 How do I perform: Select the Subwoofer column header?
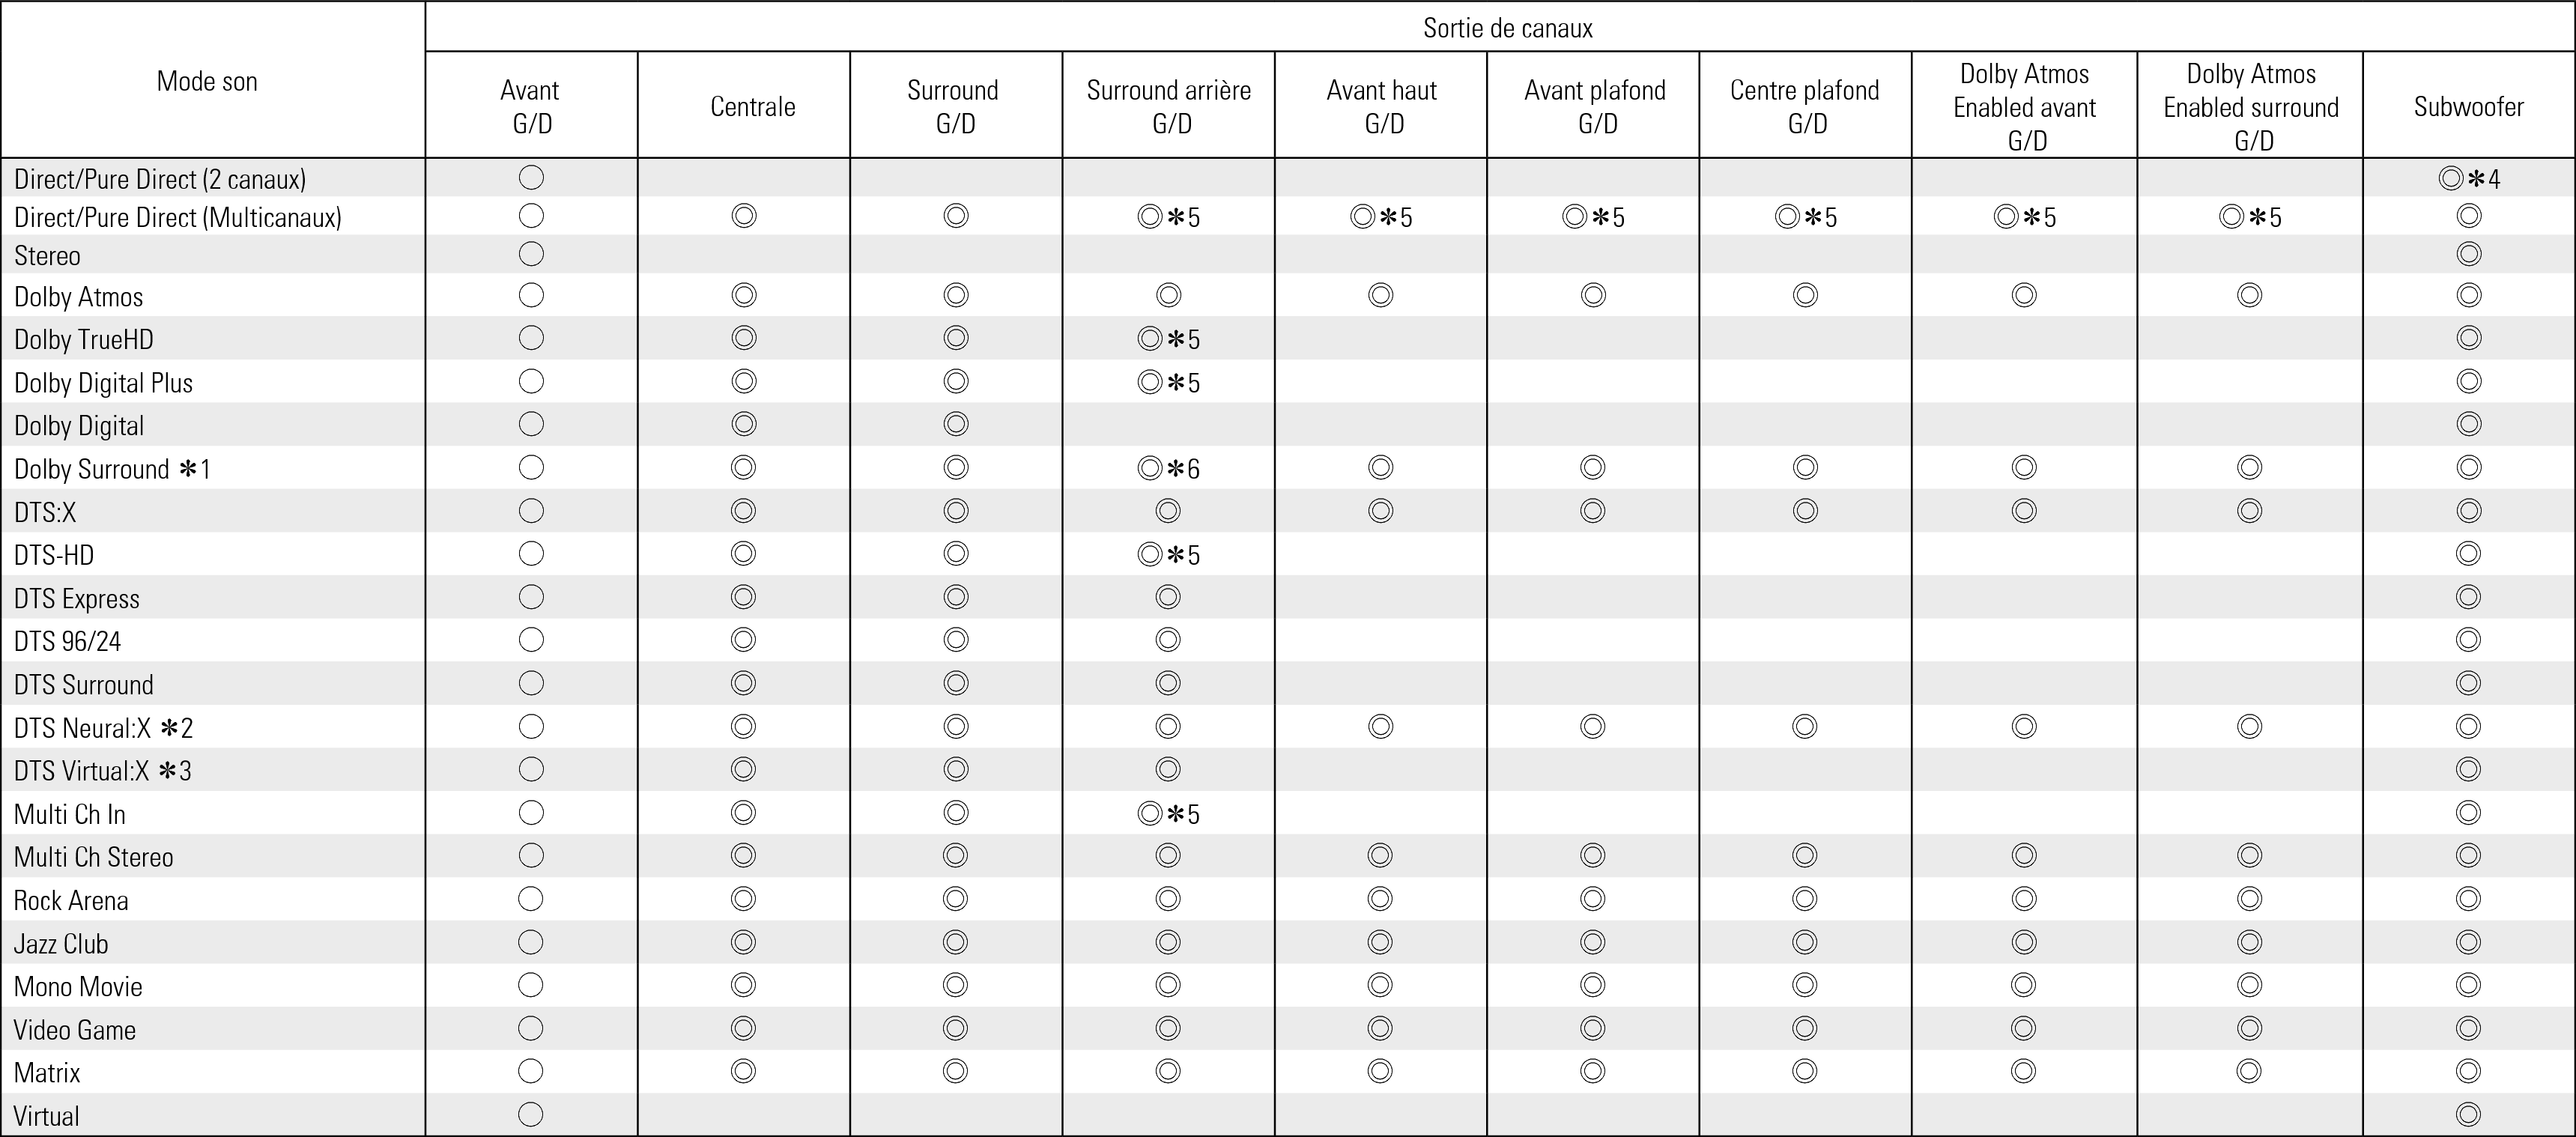2468,106
